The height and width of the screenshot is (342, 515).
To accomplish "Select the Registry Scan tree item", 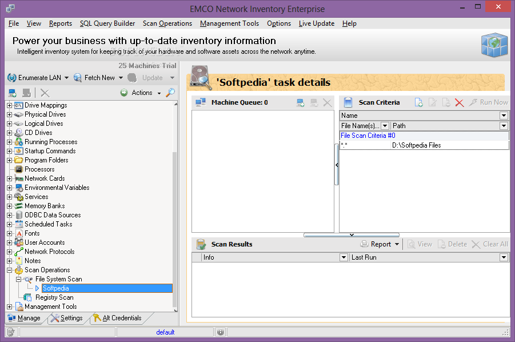I will click(54, 297).
